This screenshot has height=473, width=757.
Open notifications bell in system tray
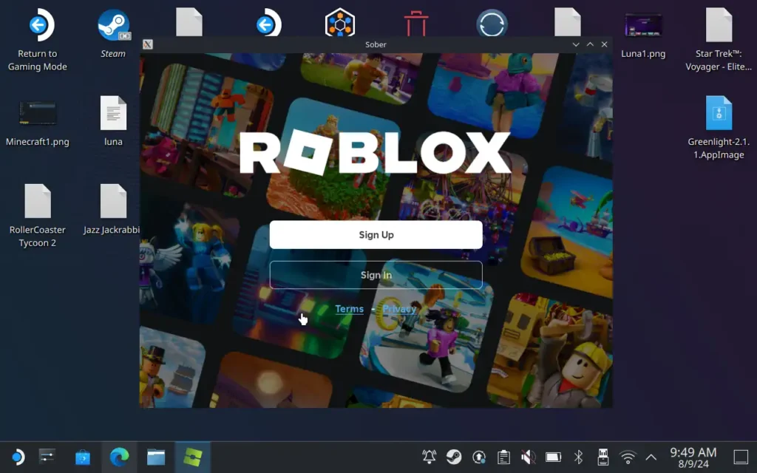430,457
